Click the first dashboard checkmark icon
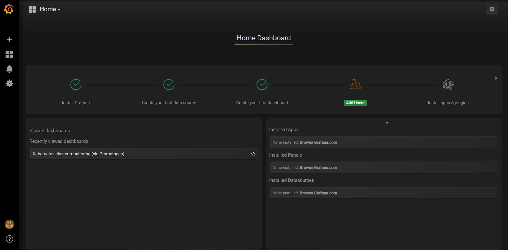The height and width of the screenshot is (250, 508). point(262,85)
